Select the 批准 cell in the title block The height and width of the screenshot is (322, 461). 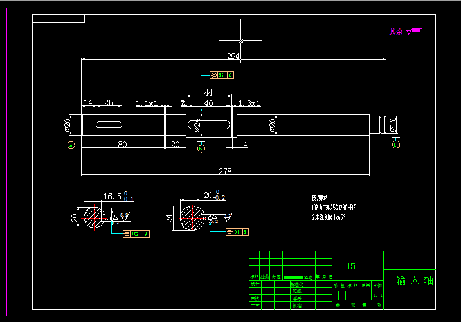[x=297, y=306]
